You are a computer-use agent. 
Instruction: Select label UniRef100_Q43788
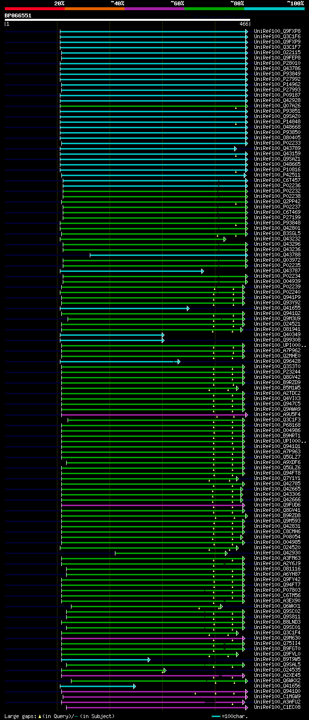277,255
